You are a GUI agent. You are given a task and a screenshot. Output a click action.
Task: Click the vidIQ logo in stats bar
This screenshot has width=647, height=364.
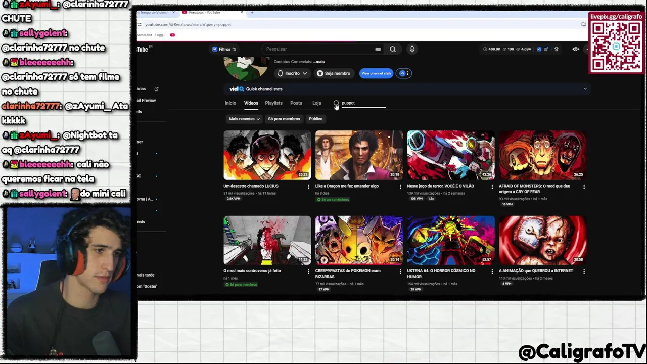tap(539, 49)
